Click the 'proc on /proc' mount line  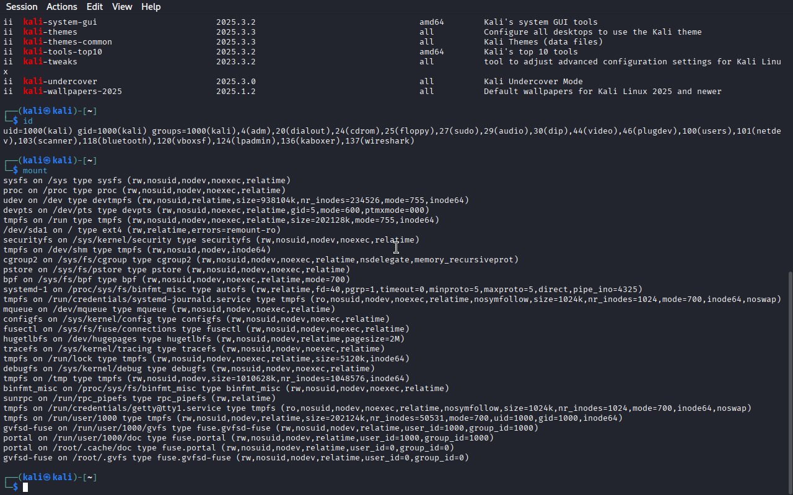coord(144,191)
